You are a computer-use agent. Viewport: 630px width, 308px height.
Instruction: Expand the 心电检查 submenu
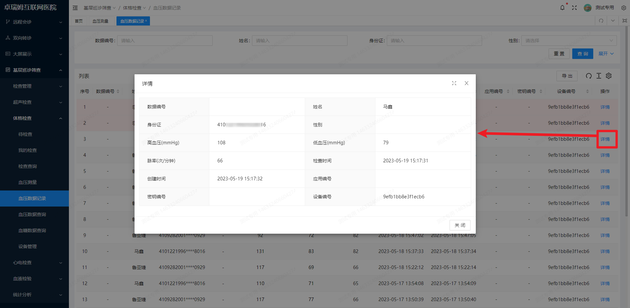[34, 263]
